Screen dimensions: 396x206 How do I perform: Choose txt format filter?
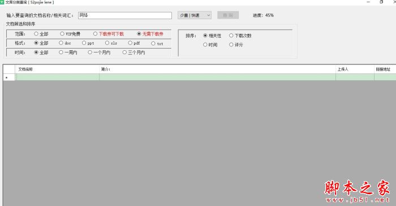pos(157,43)
